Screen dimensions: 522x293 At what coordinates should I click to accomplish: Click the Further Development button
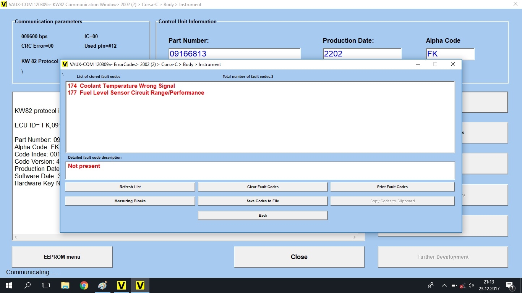tap(443, 257)
